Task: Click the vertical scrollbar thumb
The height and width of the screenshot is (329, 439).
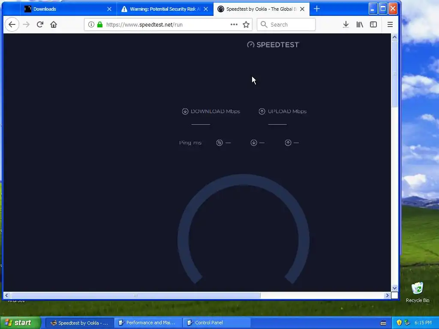Action: click(x=394, y=74)
